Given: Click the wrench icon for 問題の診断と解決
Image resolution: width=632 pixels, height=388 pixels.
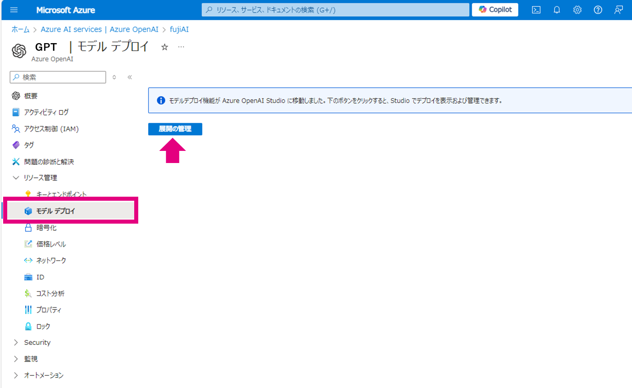Looking at the screenshot, I should (16, 162).
